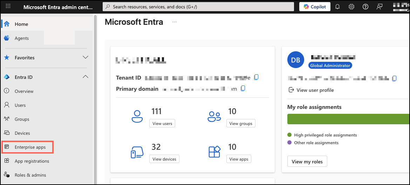Click the Other role assignments legend
Viewport: 410px width, 185px height.
coord(313,143)
